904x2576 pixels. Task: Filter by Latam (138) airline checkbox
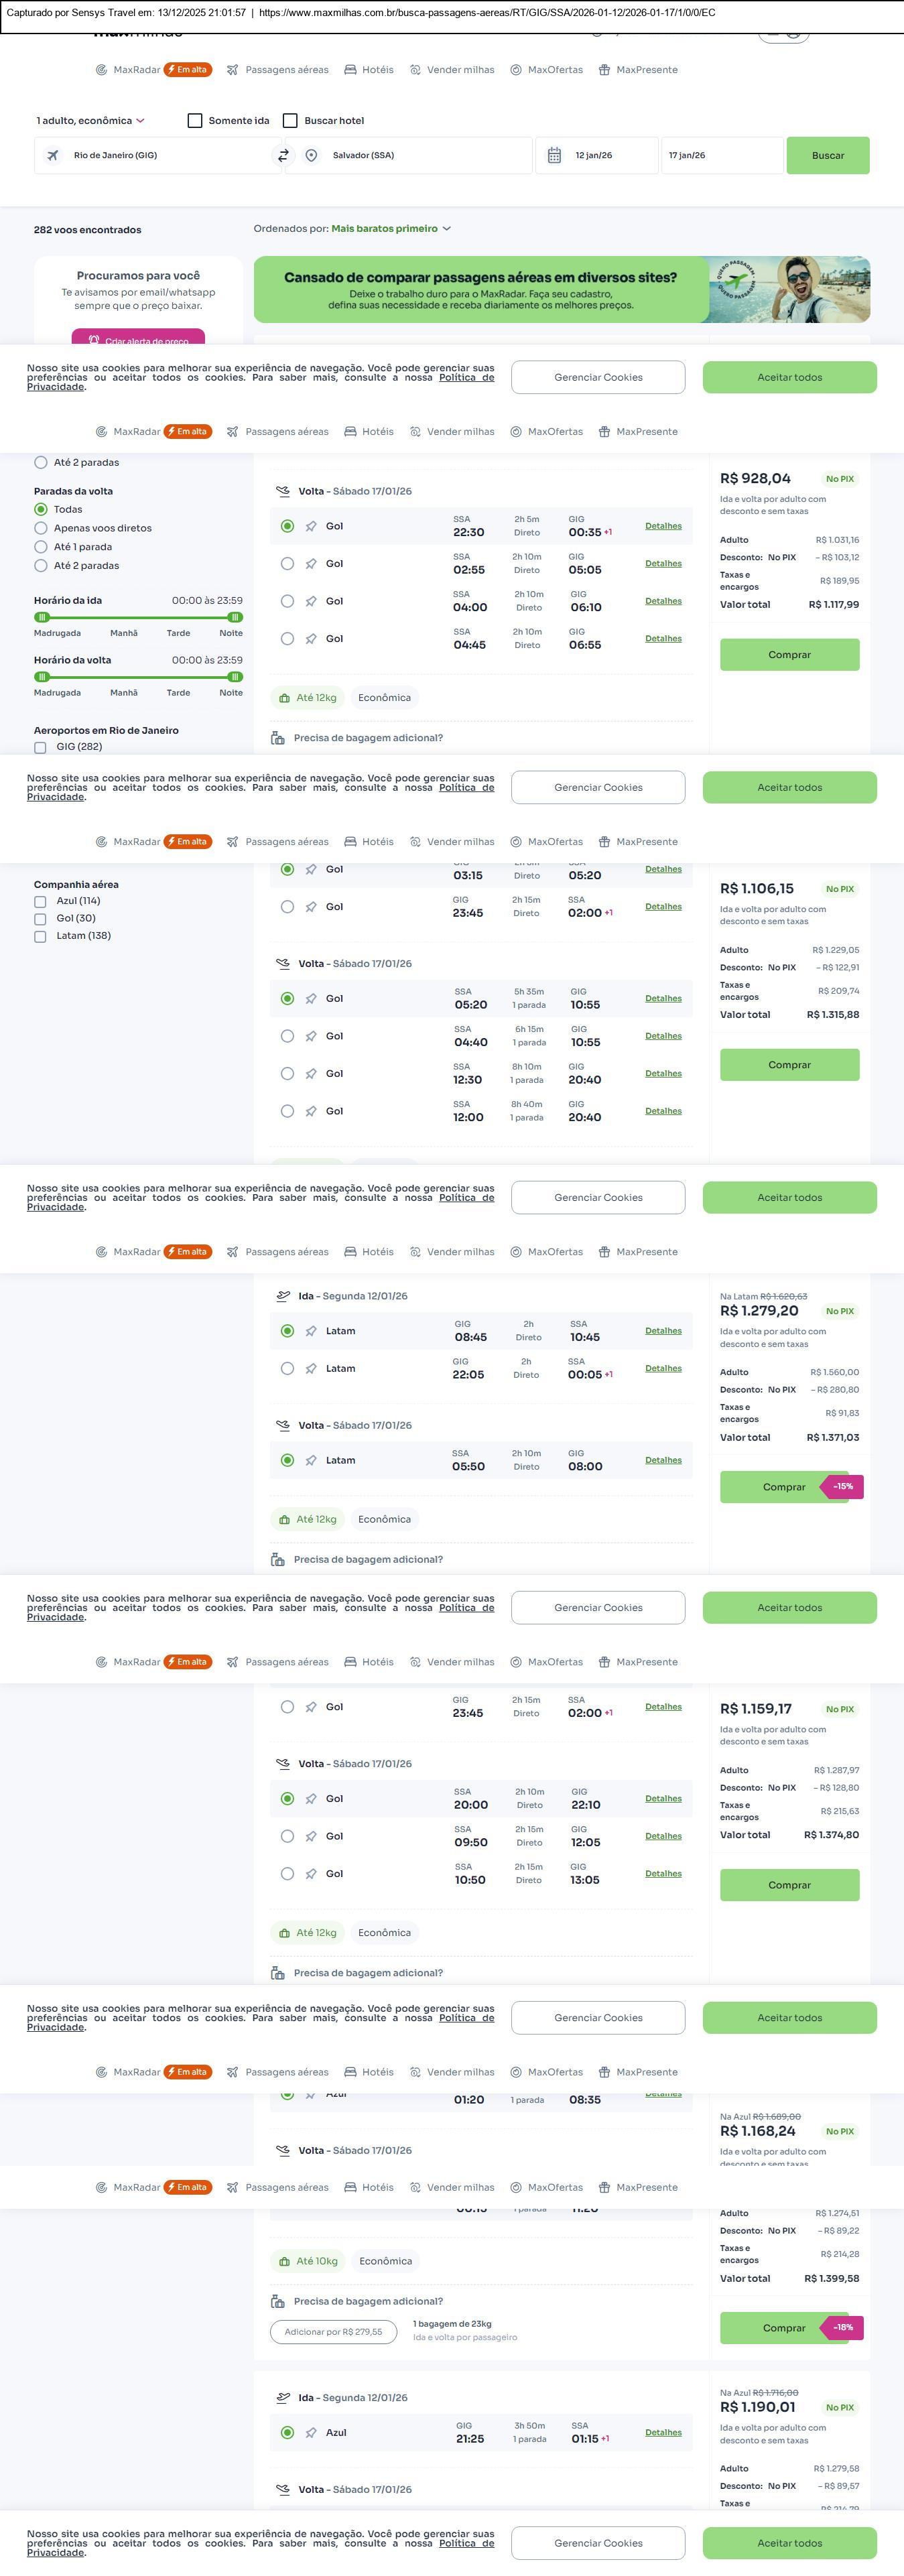click(40, 936)
